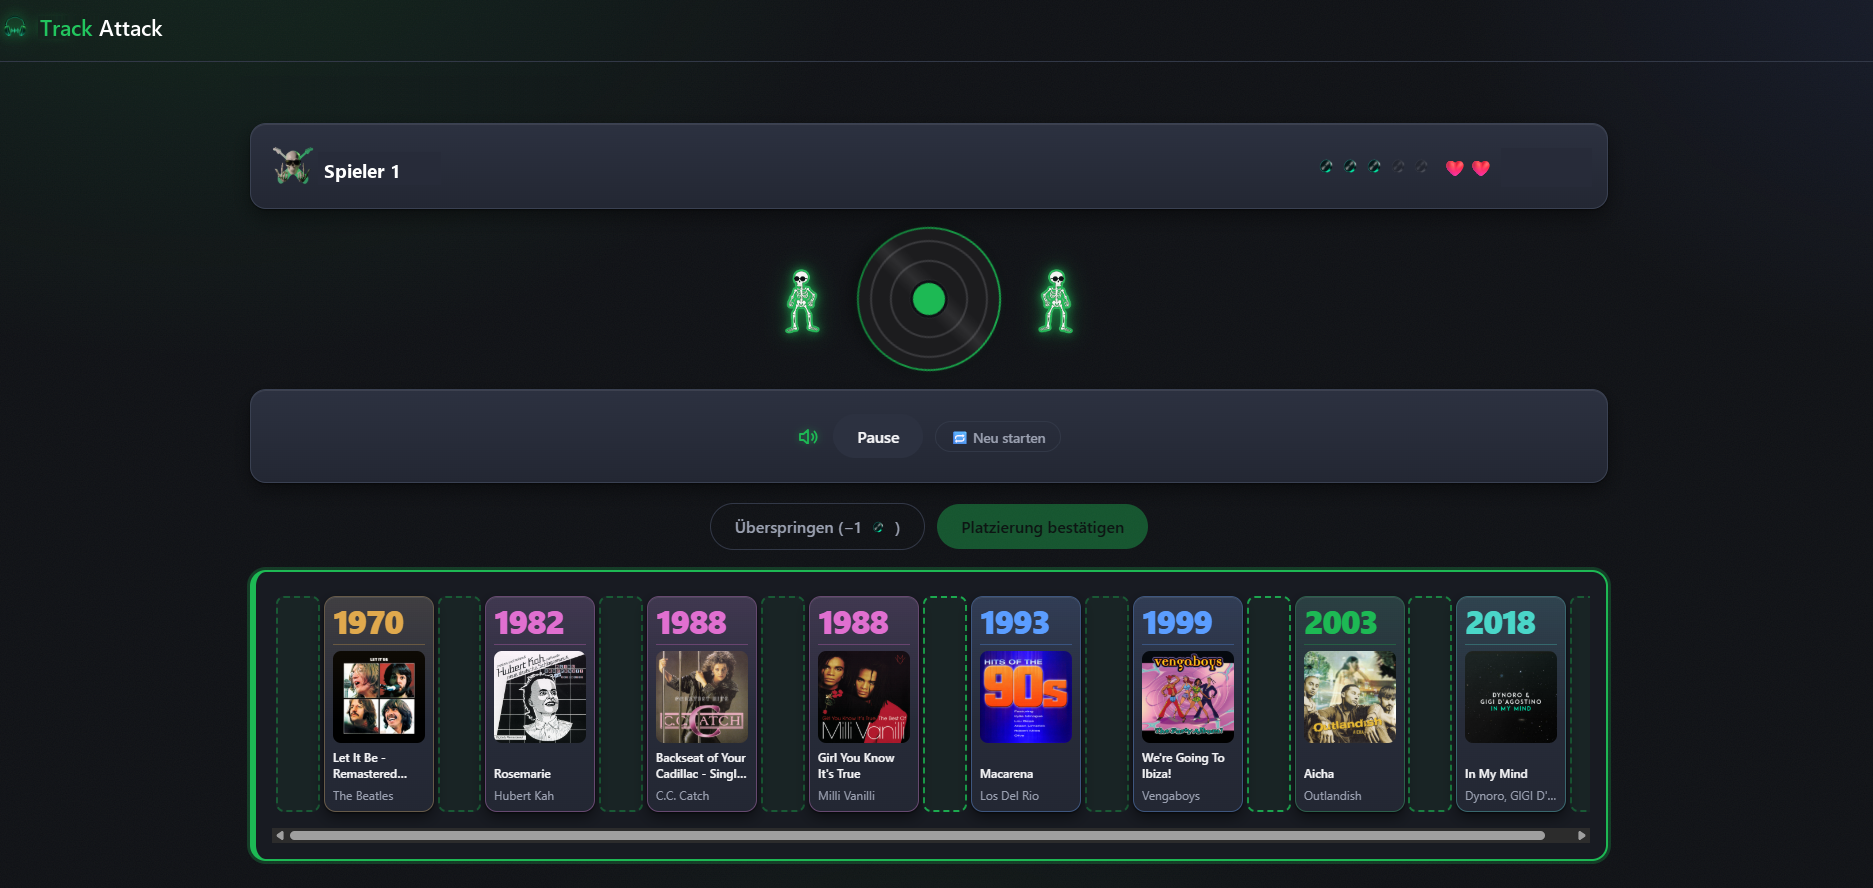Click the right dancing skeleton

(1056, 301)
